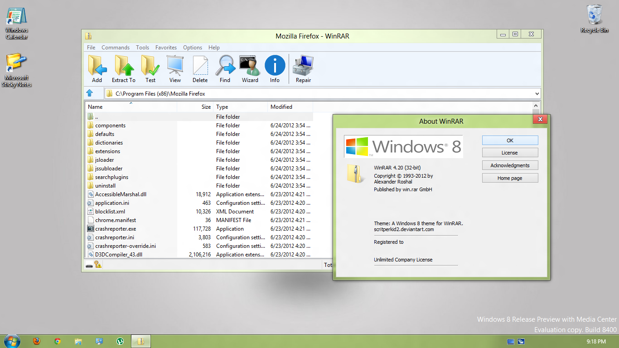619x348 pixels.
Task: Click the key icon in WinRAR status bar
Action: [x=97, y=265]
